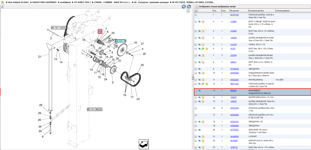This screenshot has height=150, width=311.
Task: Open part number link 84187142
Action: (234, 15)
